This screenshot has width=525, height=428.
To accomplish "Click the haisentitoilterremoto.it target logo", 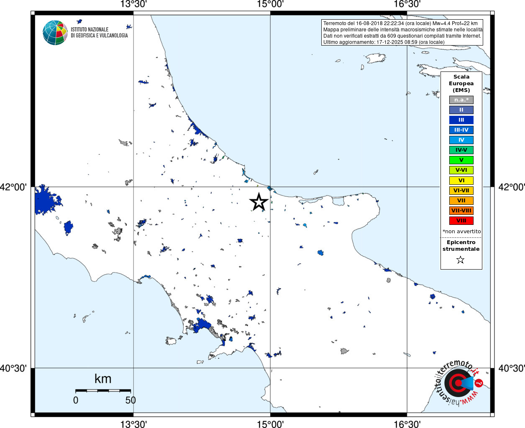I will coord(459,383).
